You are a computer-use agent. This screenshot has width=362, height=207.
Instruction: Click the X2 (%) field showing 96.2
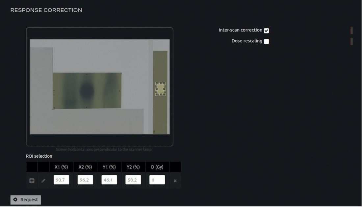(x=85, y=180)
